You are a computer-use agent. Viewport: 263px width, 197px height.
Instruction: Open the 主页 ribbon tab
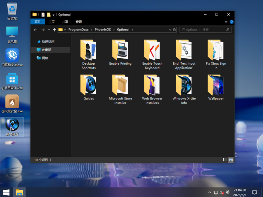[x=51, y=22]
